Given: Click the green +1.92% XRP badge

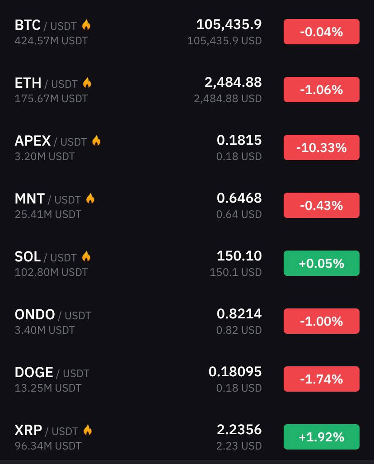Looking at the screenshot, I should (321, 437).
